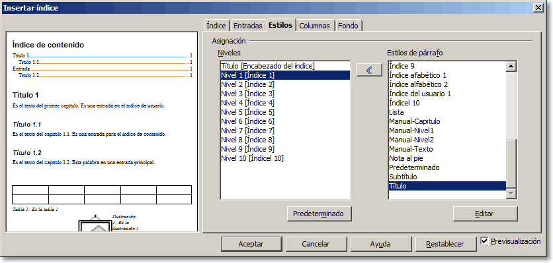Toggle the Previsualización checkbox
This screenshot has width=553, height=263.
[485, 241]
